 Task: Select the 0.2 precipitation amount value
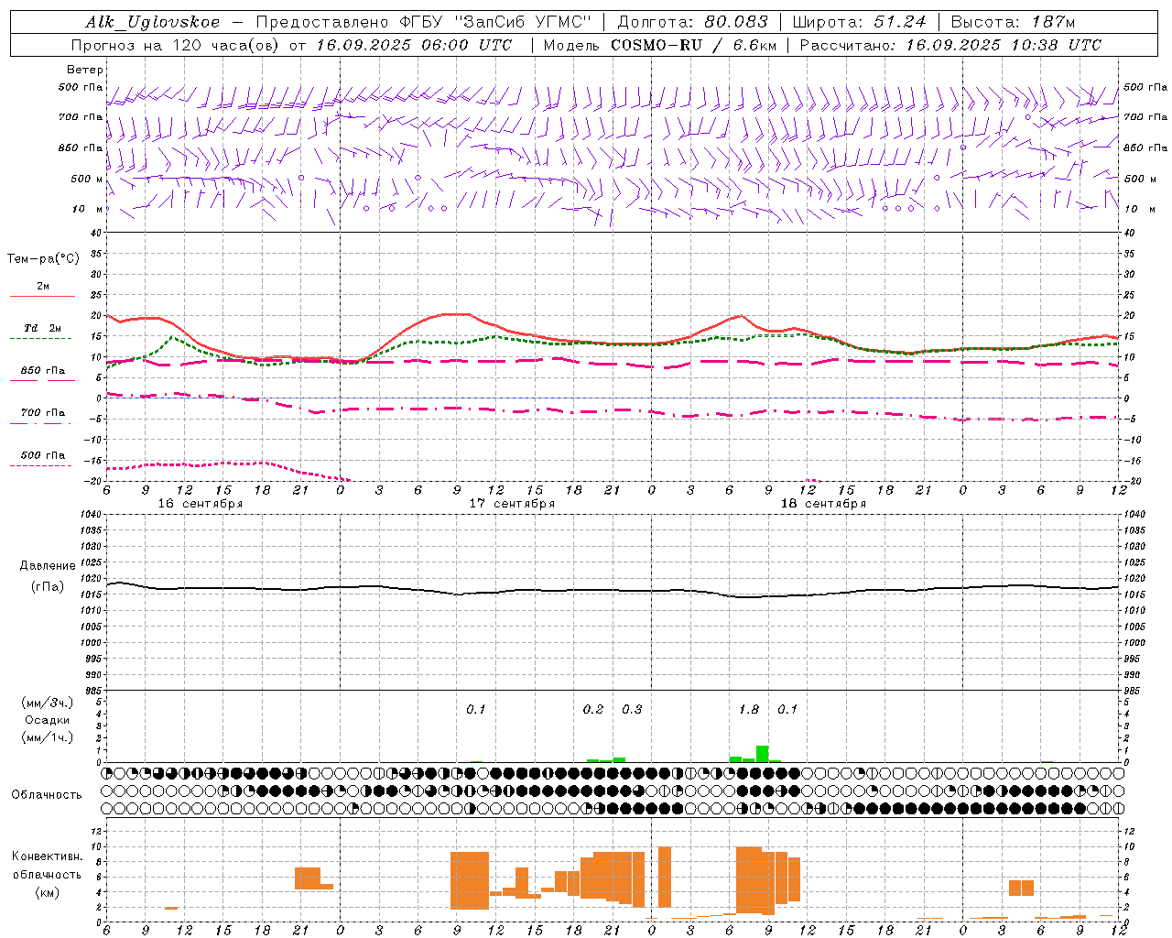coord(593,710)
